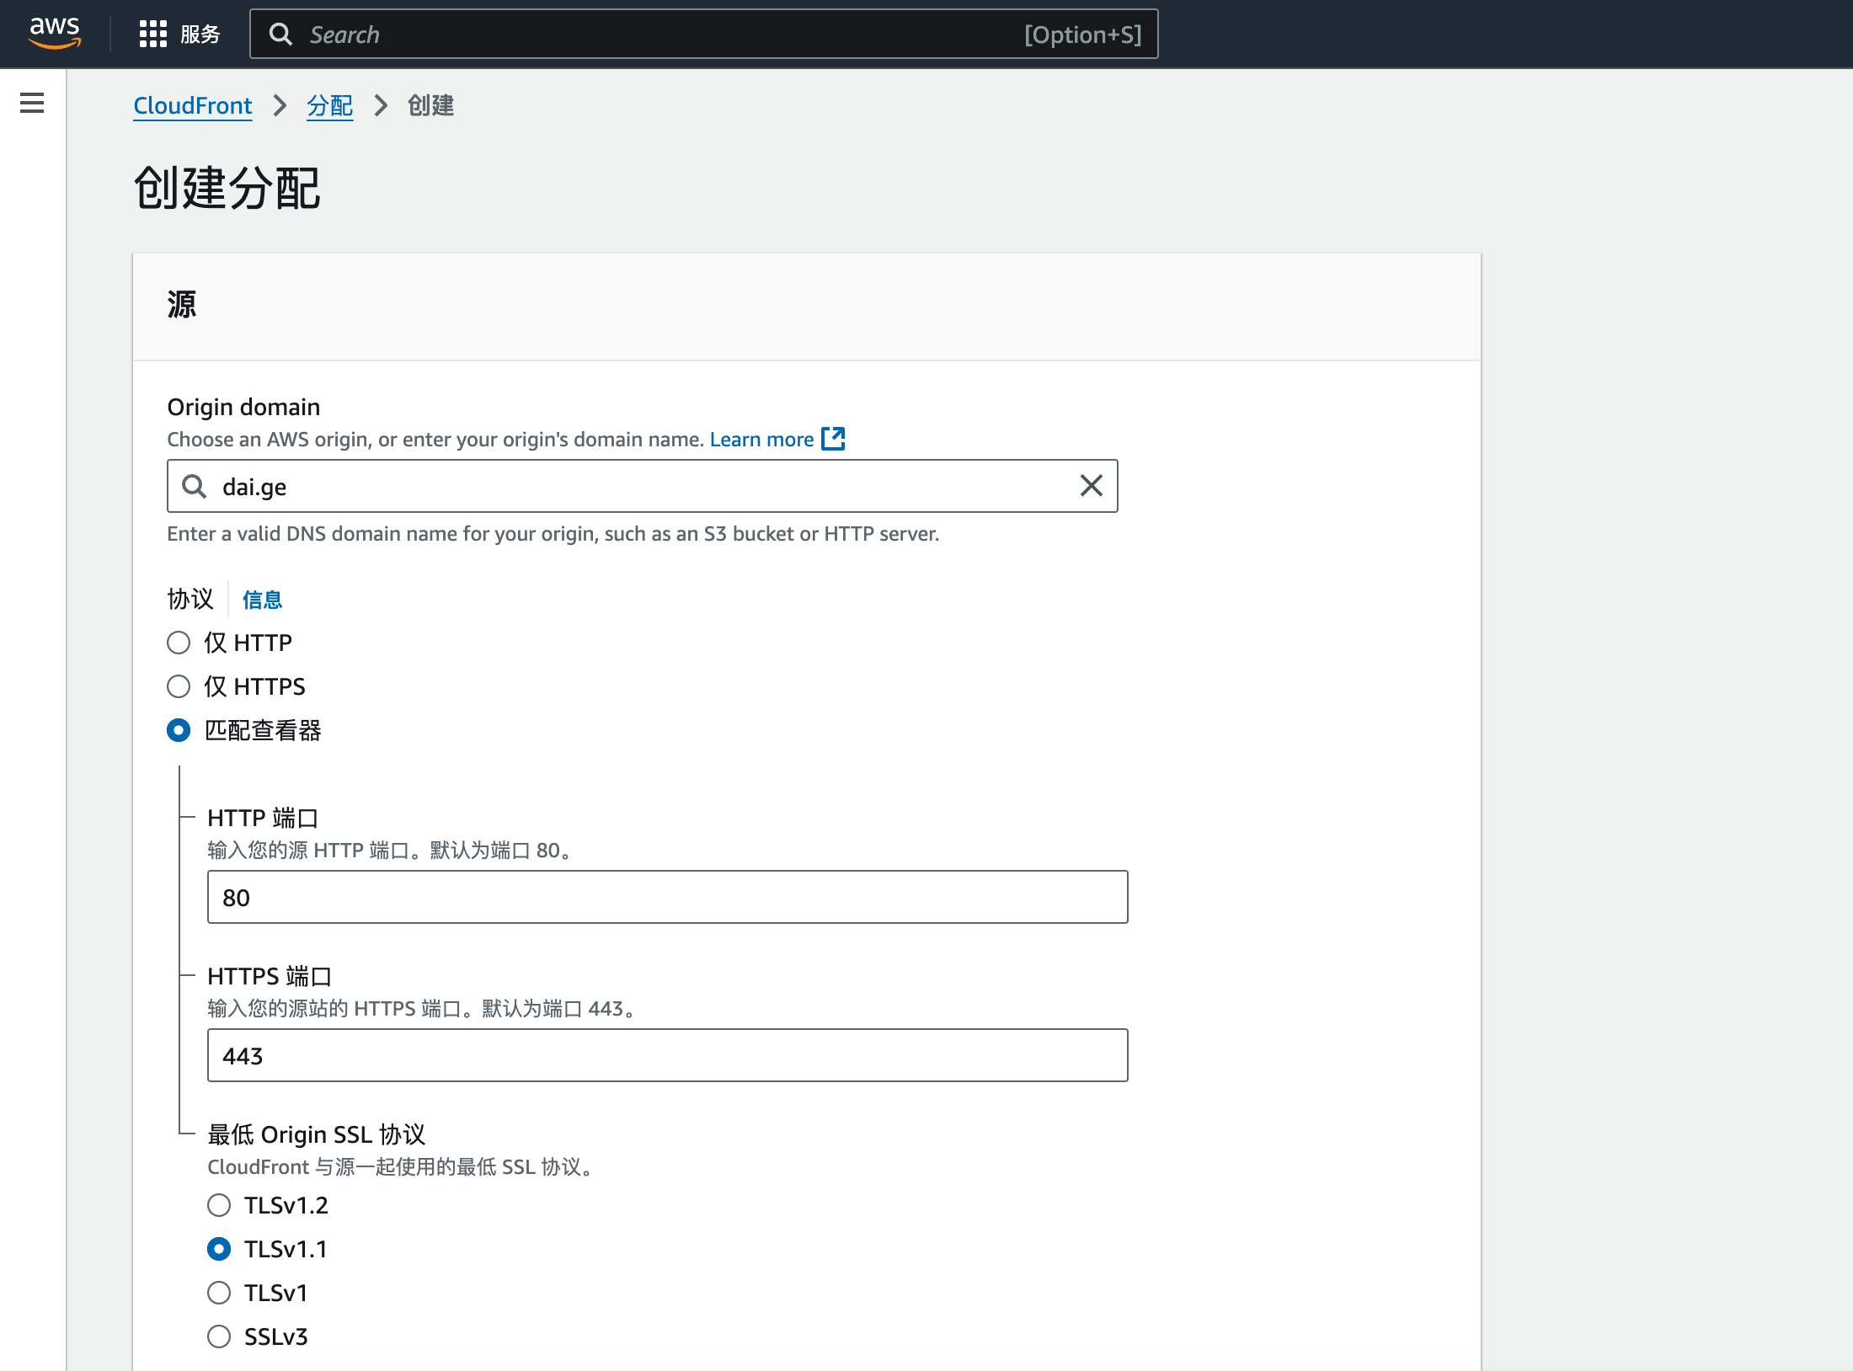1853x1371 pixels.
Task: Click the Origin domain label
Action: coord(243,407)
